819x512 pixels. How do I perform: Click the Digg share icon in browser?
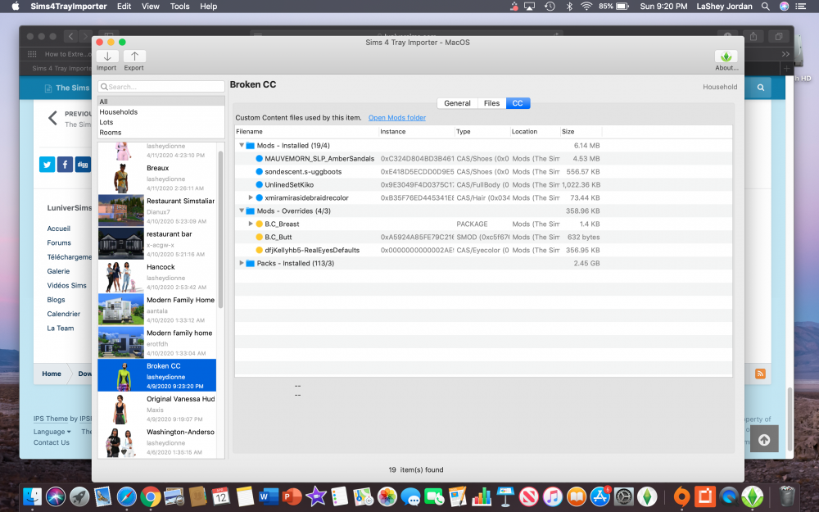tap(83, 165)
